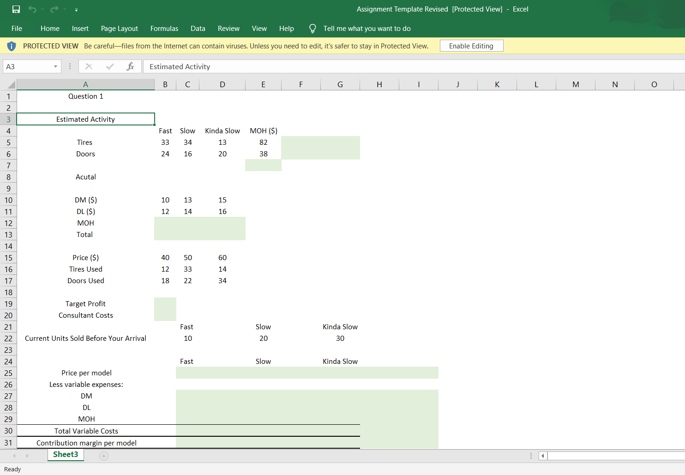
Task: Click the Save icon in the title bar
Action: tap(16, 9)
